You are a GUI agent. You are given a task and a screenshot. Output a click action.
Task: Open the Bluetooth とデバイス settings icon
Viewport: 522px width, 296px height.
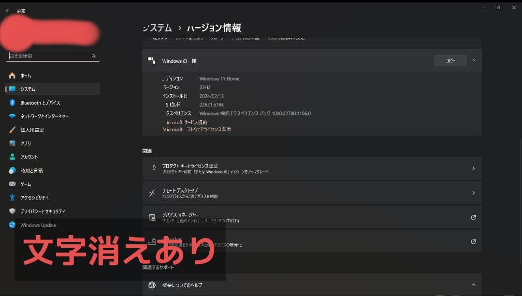coord(12,102)
